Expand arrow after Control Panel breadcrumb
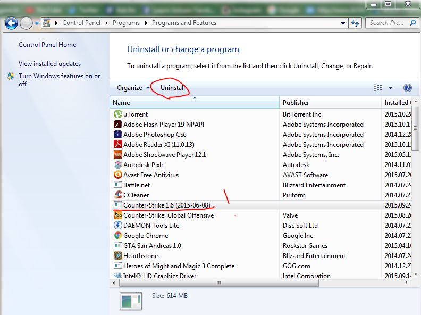Viewport: 421px width, 315px height. pos(107,23)
